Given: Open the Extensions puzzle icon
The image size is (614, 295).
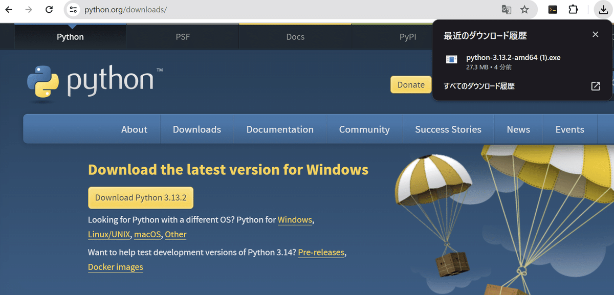Looking at the screenshot, I should [x=573, y=9].
